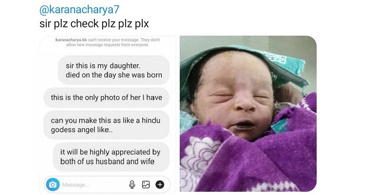Tap the "can you make this as" line
This screenshot has height=195, width=373.
106,121
